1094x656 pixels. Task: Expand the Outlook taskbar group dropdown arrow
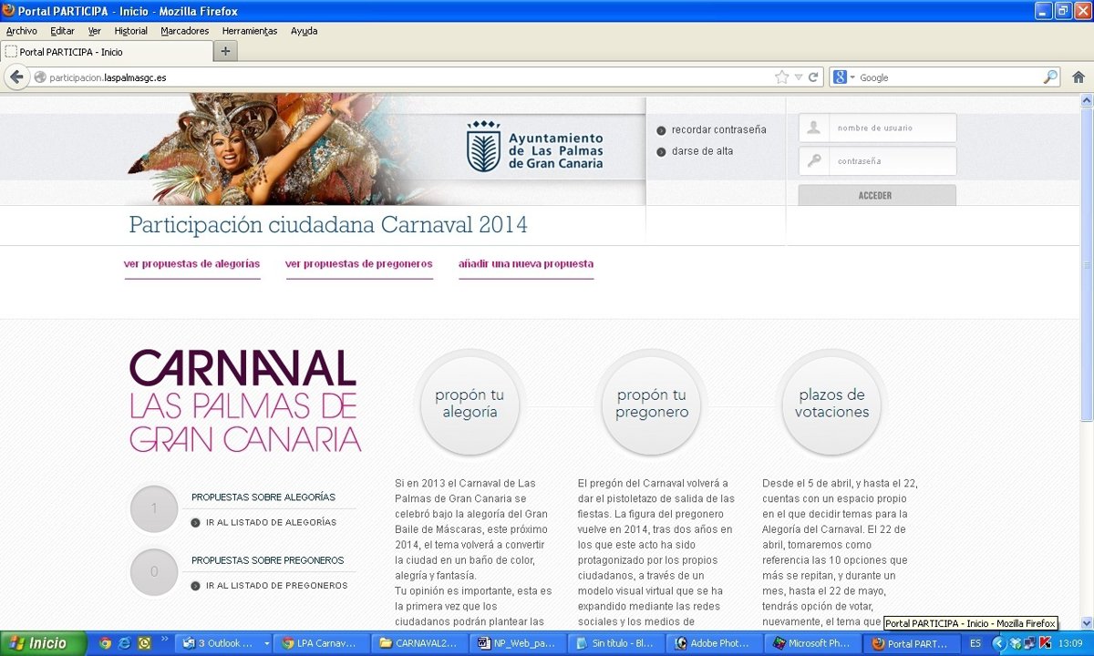[x=266, y=643]
